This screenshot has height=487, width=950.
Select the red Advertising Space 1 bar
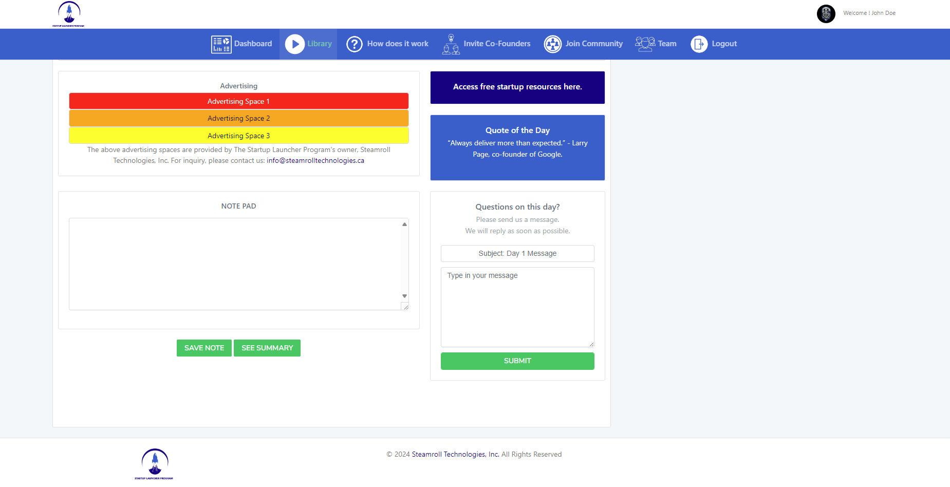238,101
